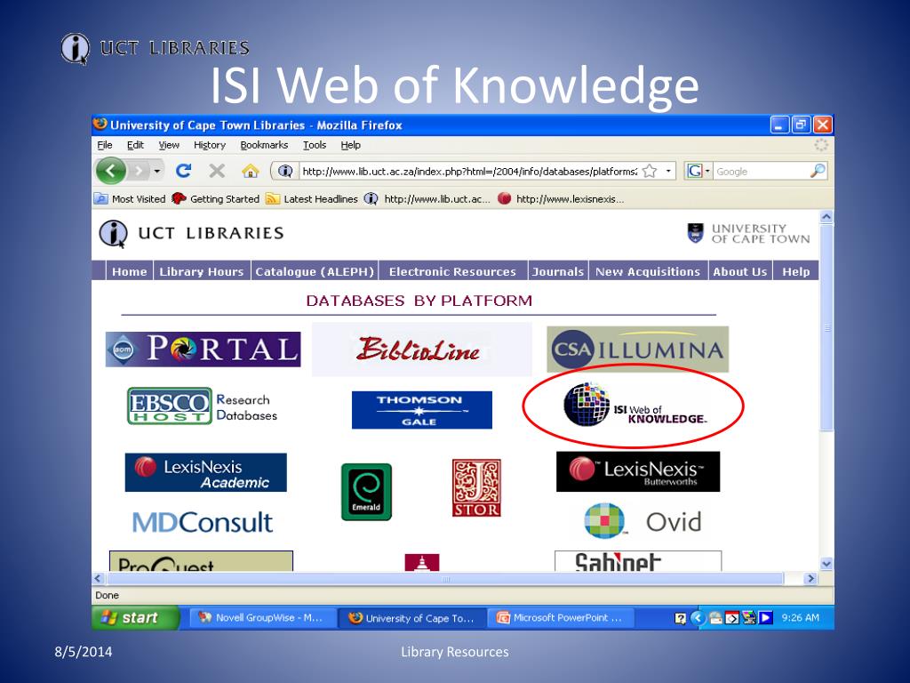910x683 pixels.
Task: Open the ProQuest logo
Action: [201, 561]
